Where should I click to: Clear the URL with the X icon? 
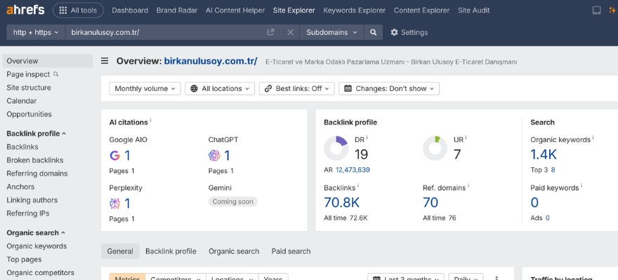(x=291, y=32)
